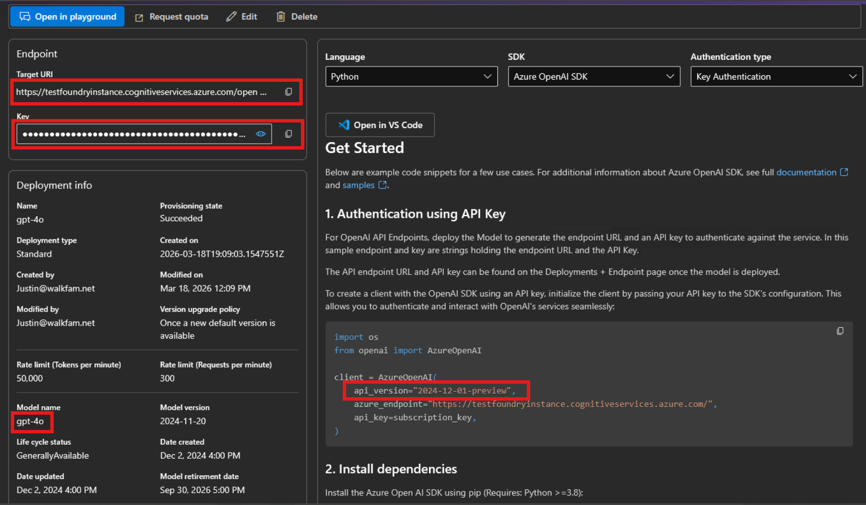Delete the deployment

(297, 17)
